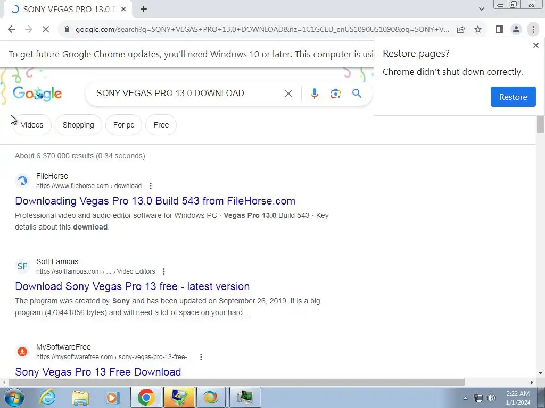Switch to the Videos filter
The width and height of the screenshot is (545, 408).
31,125
